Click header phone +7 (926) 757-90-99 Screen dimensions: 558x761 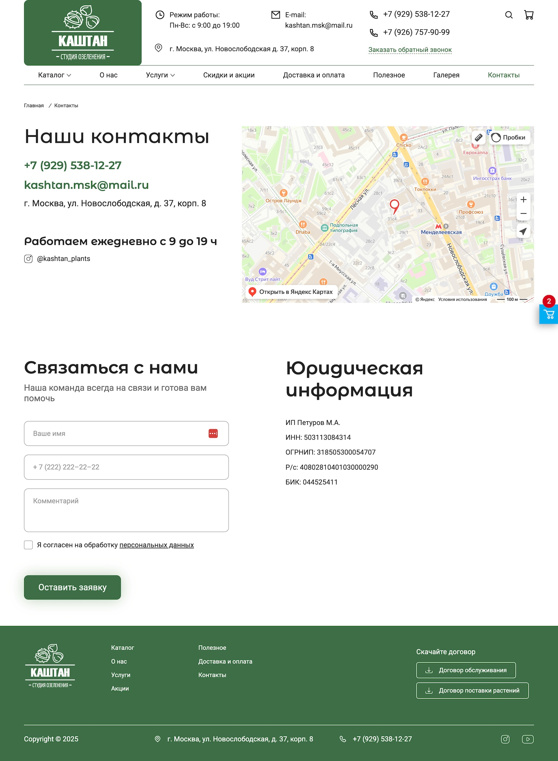[416, 32]
